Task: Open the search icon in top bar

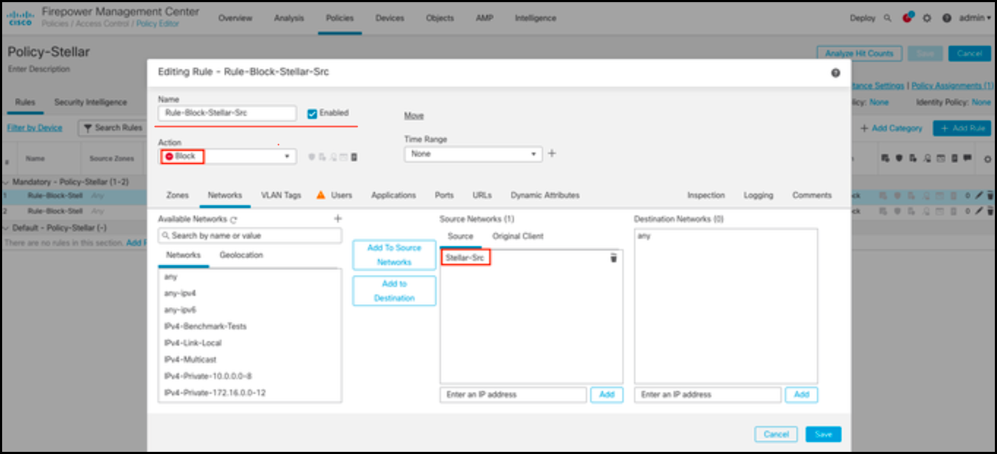Action: [x=888, y=18]
